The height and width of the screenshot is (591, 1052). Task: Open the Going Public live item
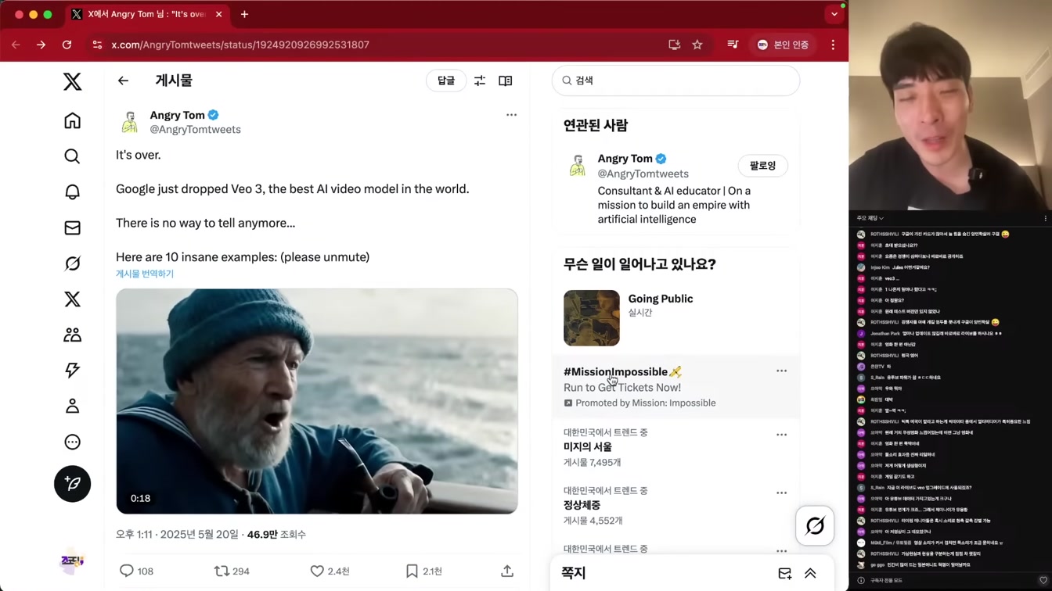661,299
